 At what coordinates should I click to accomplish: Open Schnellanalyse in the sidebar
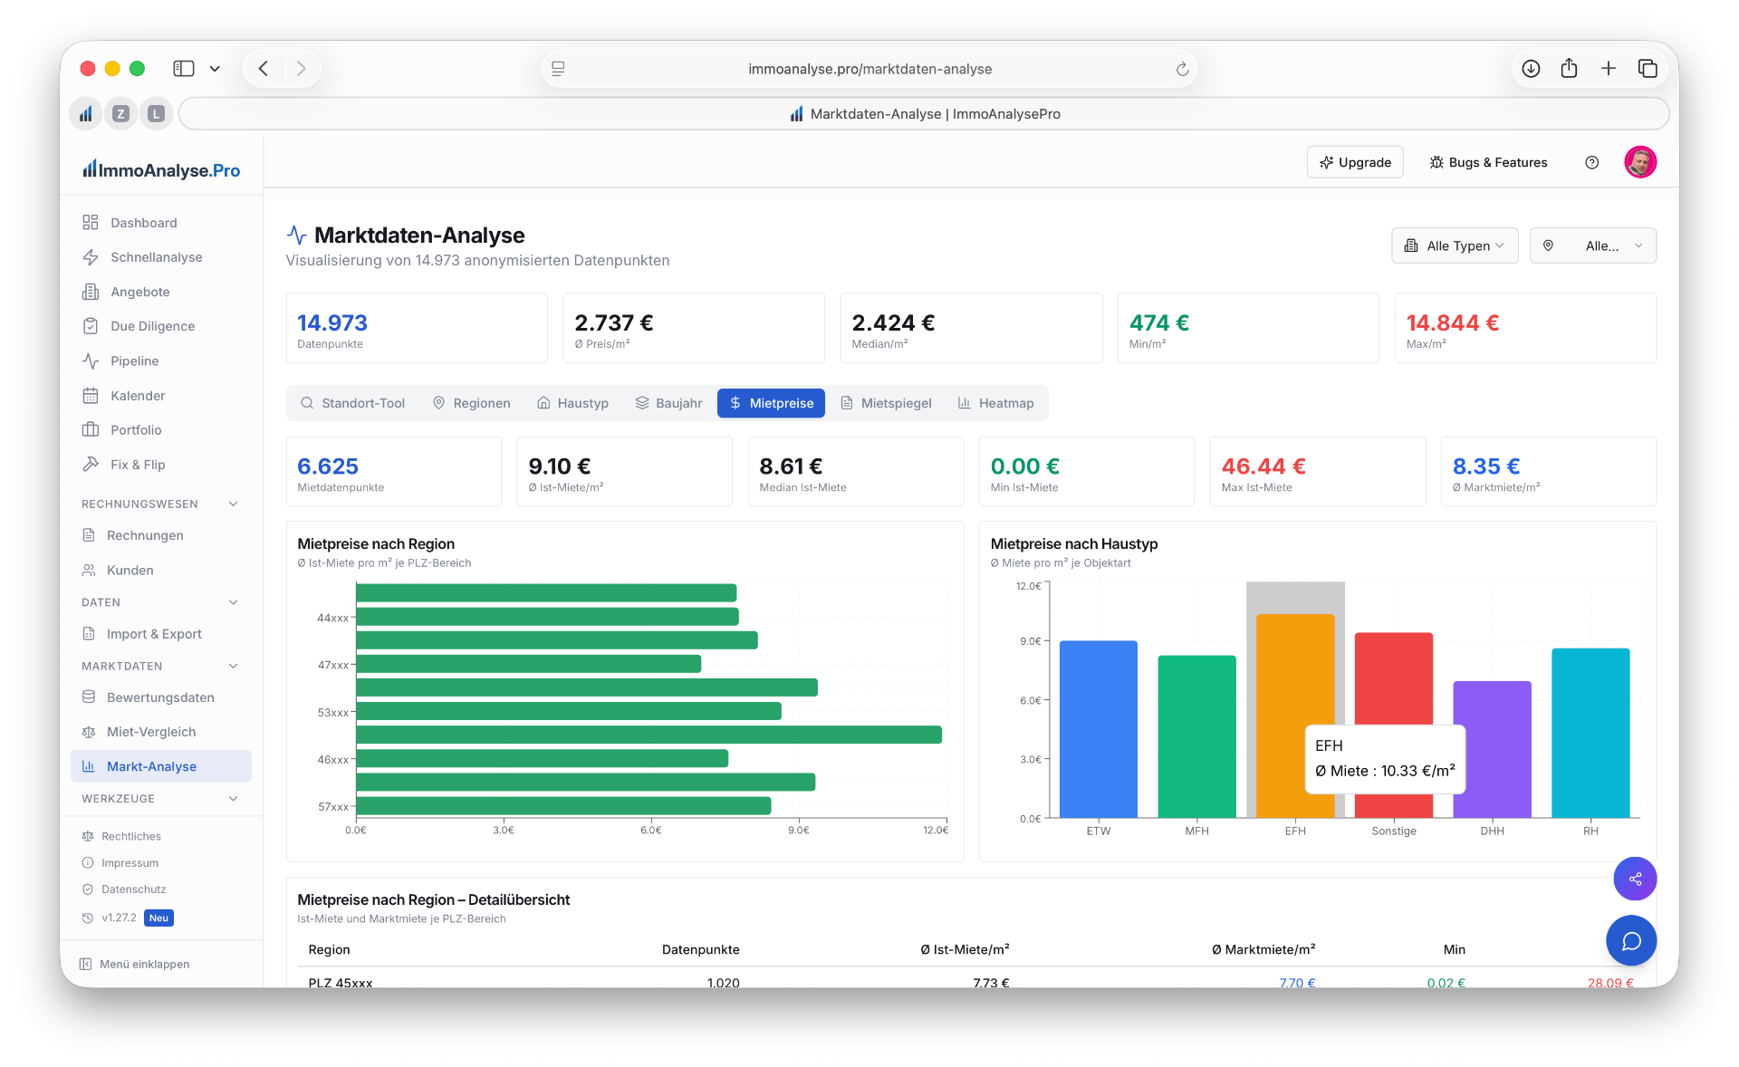click(161, 257)
